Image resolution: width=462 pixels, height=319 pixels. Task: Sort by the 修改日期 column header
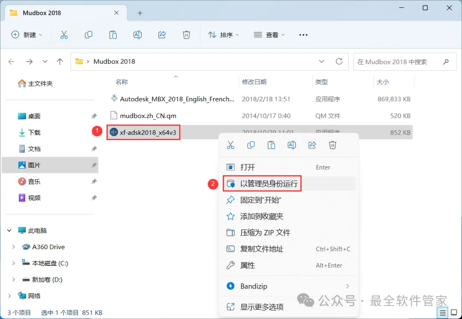[x=254, y=82]
